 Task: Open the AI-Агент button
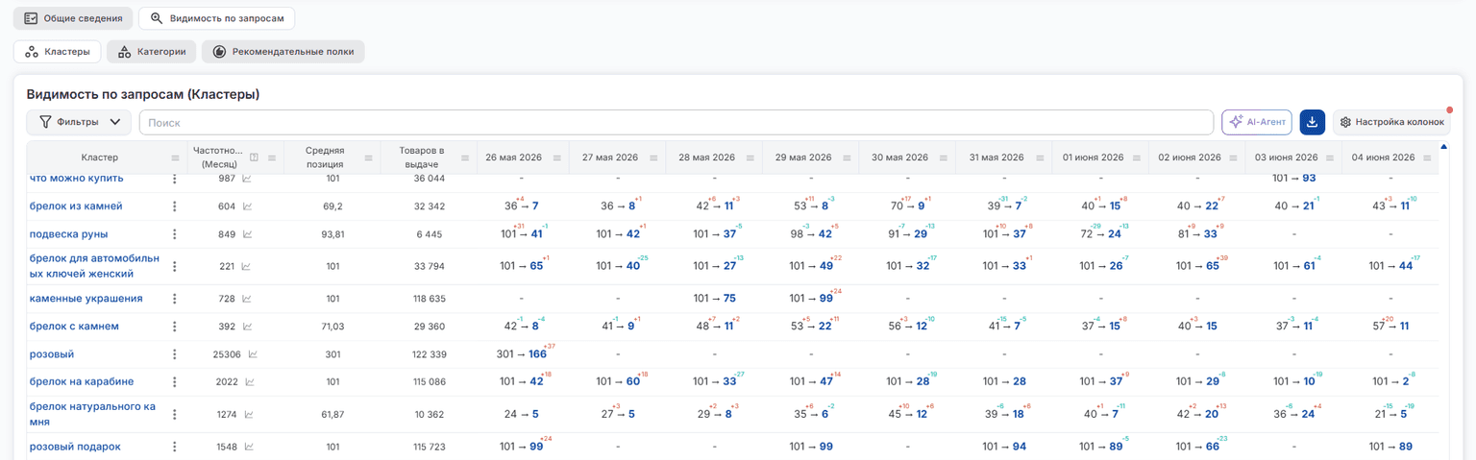pos(1257,122)
